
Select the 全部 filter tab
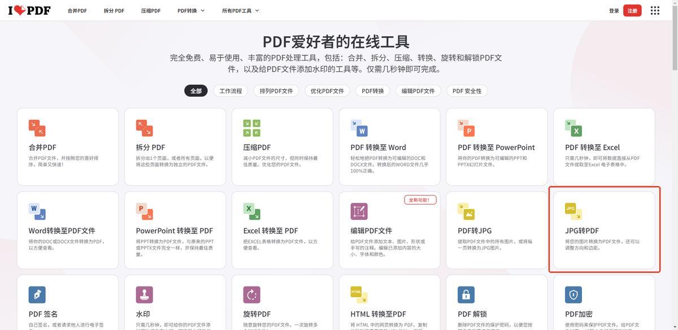(195, 91)
